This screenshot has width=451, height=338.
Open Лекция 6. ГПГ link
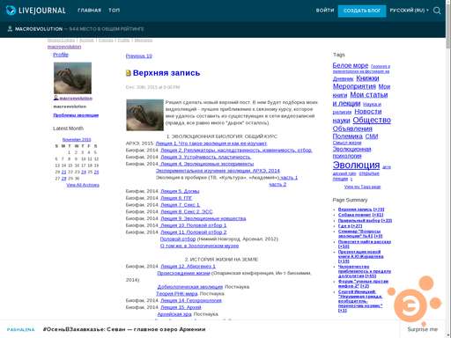pyautogui.click(x=176, y=198)
